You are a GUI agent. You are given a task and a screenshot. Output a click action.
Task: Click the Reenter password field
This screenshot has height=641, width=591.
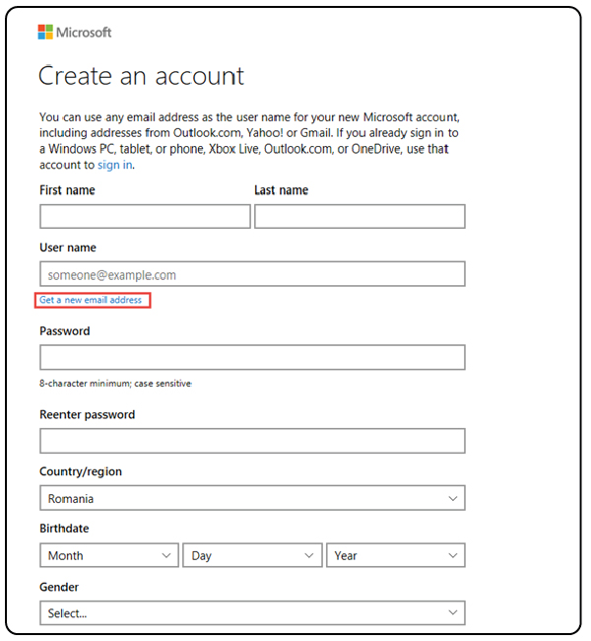[x=252, y=441]
